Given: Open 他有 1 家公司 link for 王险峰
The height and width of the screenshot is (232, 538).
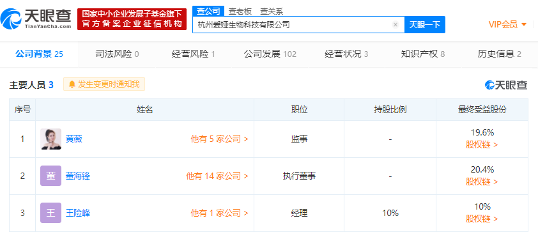Looking at the screenshot, I should point(220,213).
